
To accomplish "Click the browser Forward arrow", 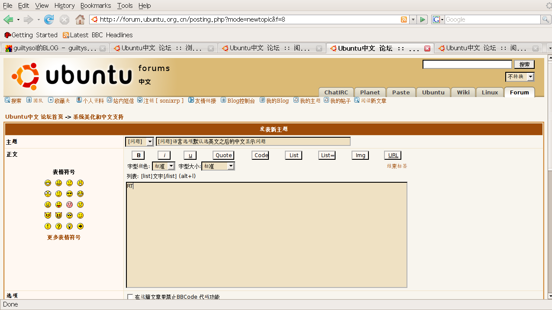I will (29, 19).
